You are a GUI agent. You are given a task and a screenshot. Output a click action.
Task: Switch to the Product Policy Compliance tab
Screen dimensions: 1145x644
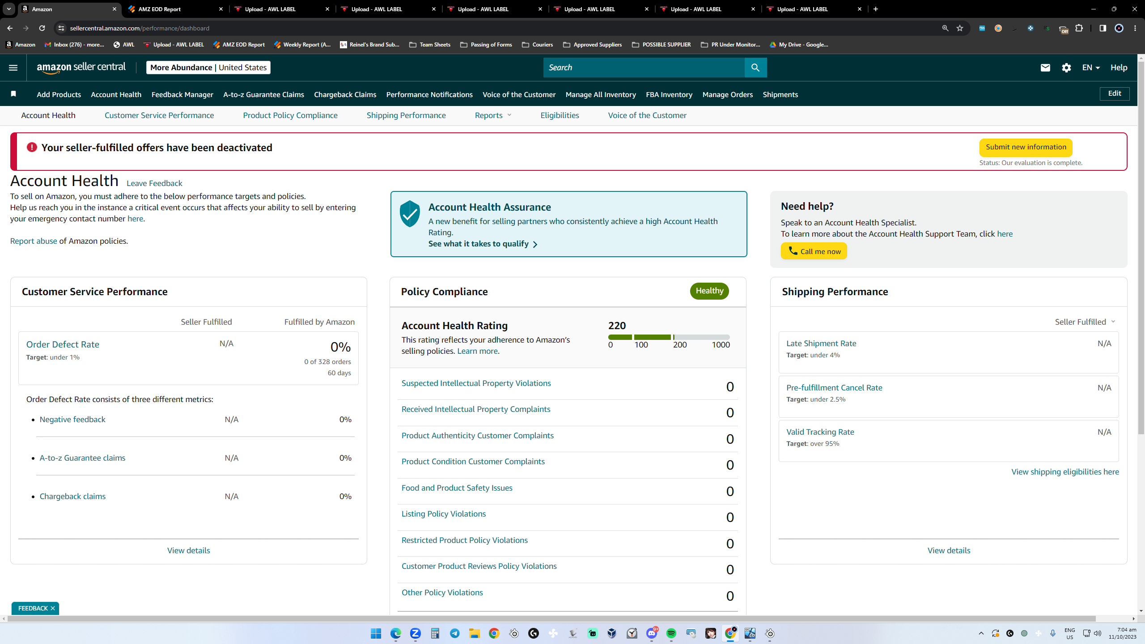click(290, 115)
